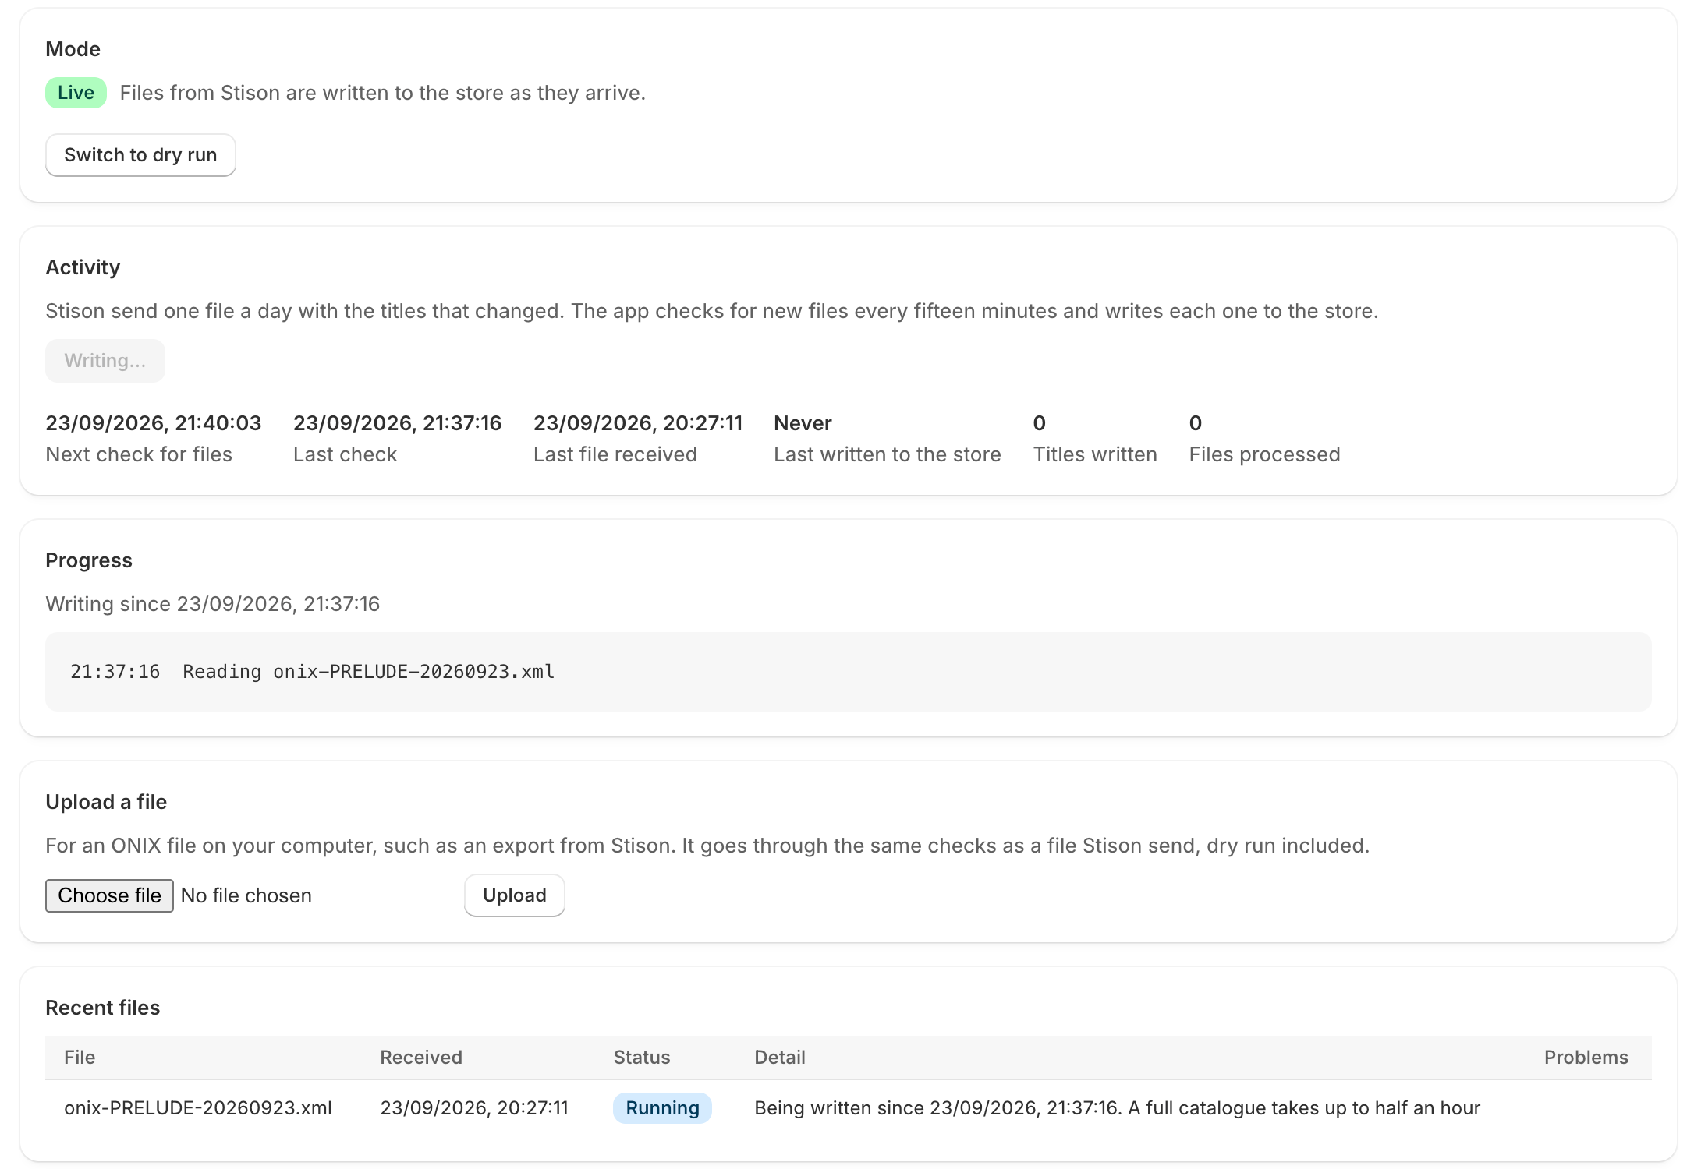1694x1169 pixels.
Task: Click the 'Files processed' label
Action: 1264,454
